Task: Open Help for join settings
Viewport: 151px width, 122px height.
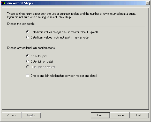Action: click(x=139, y=115)
